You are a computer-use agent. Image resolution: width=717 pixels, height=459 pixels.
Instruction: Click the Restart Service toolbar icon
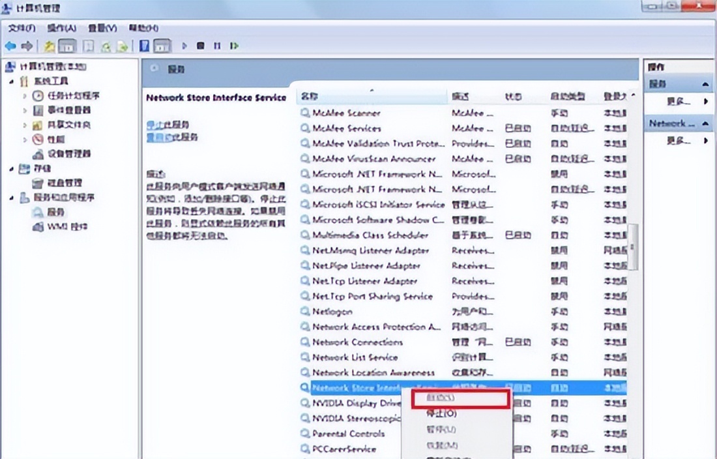tap(234, 46)
